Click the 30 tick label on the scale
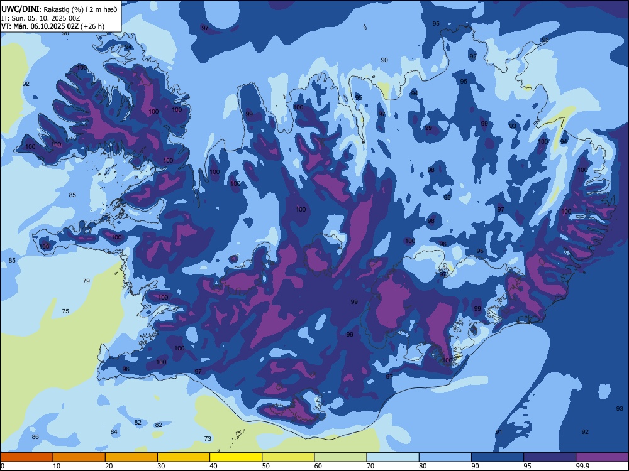 [x=161, y=466]
